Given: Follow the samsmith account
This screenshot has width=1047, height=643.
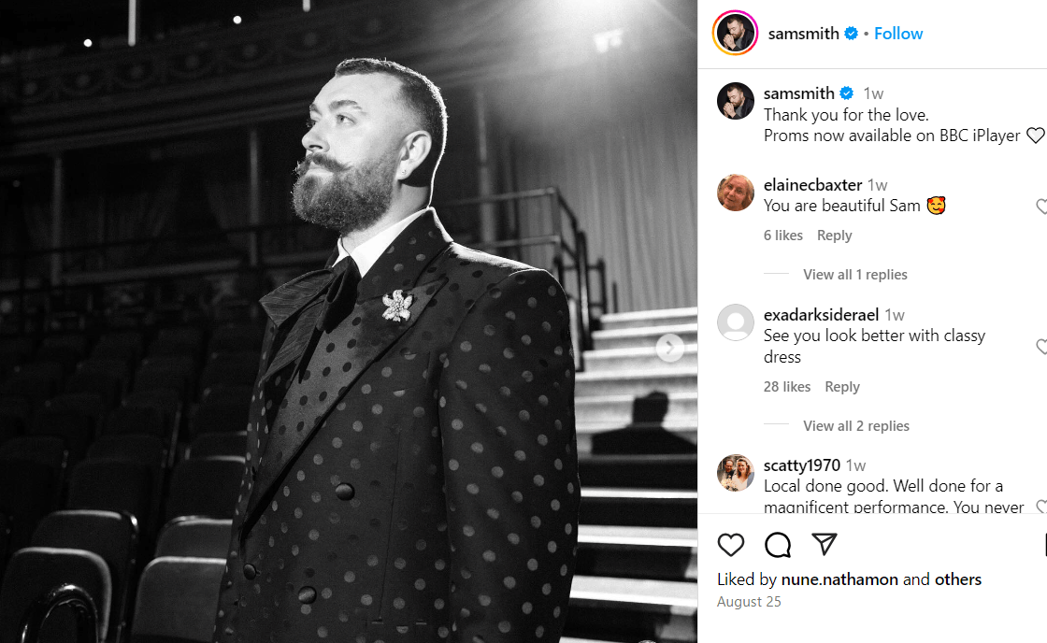Looking at the screenshot, I should [898, 34].
